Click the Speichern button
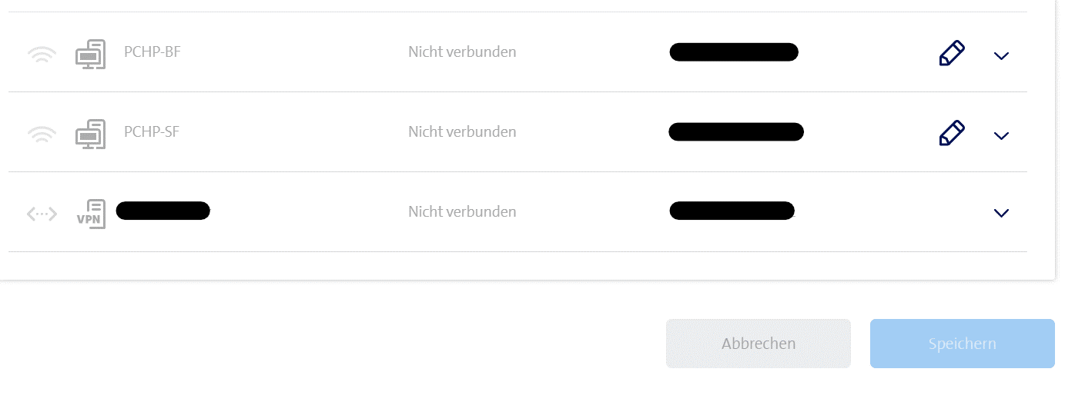This screenshot has height=402, width=1065. click(962, 344)
